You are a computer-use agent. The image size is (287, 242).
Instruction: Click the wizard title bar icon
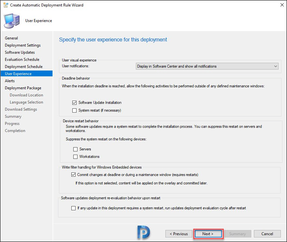point(6,5)
